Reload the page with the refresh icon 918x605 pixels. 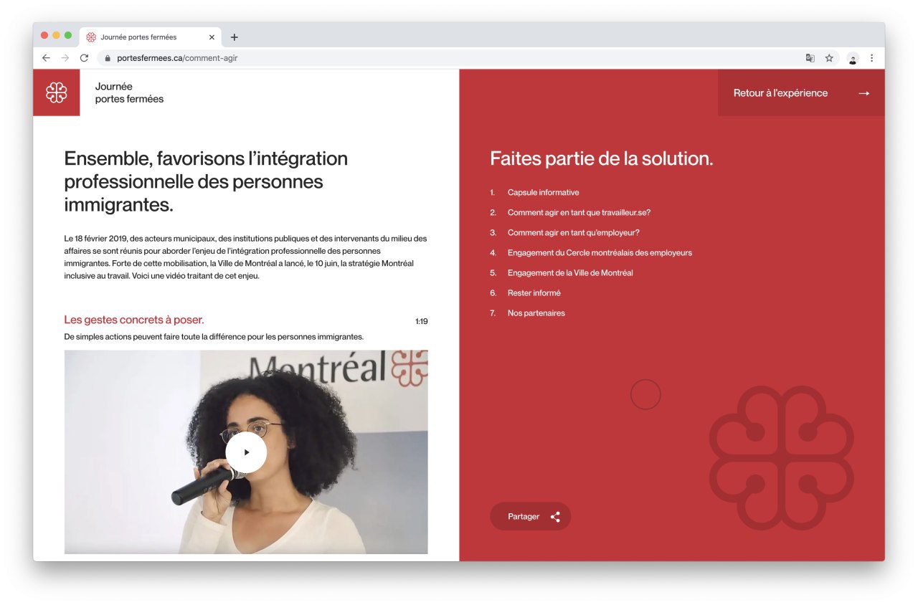(84, 58)
